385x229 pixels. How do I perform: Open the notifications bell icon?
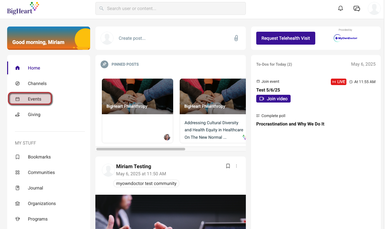click(340, 8)
